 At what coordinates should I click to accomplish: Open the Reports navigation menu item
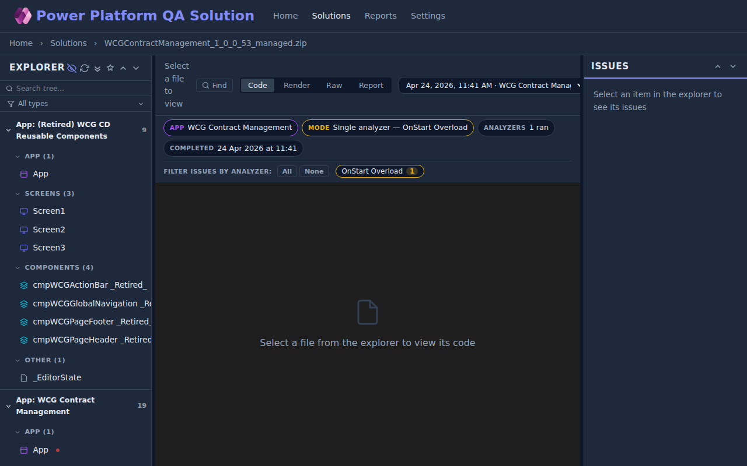(381, 16)
